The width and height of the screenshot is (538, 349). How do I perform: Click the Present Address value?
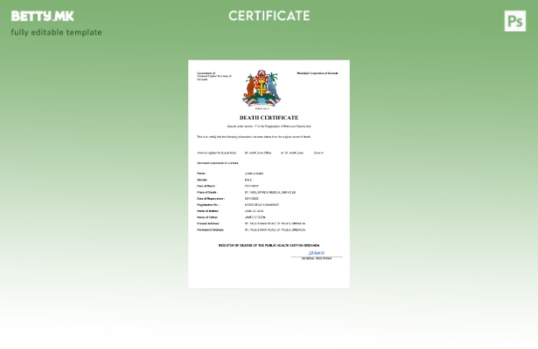(x=275, y=223)
